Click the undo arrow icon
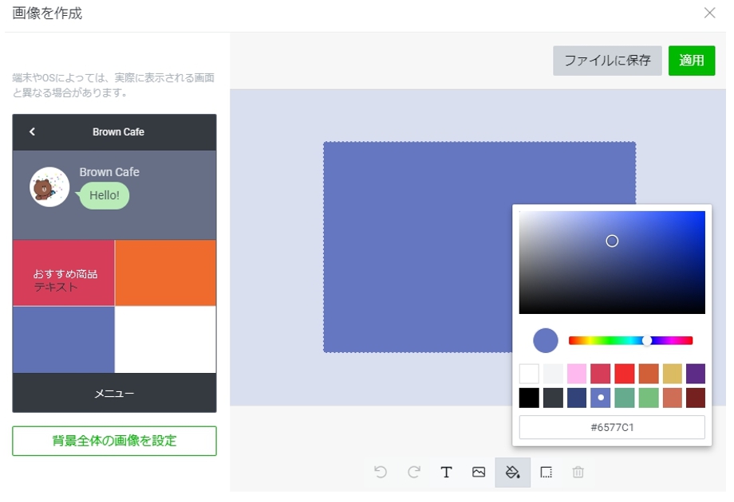Viewport: 734px width, 502px height. coord(381,472)
